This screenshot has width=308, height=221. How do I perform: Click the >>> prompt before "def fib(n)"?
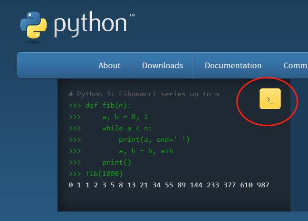tap(75, 105)
